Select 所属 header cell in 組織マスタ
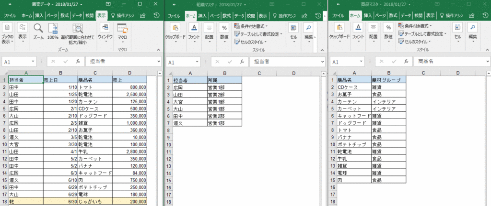 point(224,80)
